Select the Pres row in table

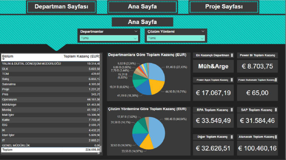[x=51, y=94]
